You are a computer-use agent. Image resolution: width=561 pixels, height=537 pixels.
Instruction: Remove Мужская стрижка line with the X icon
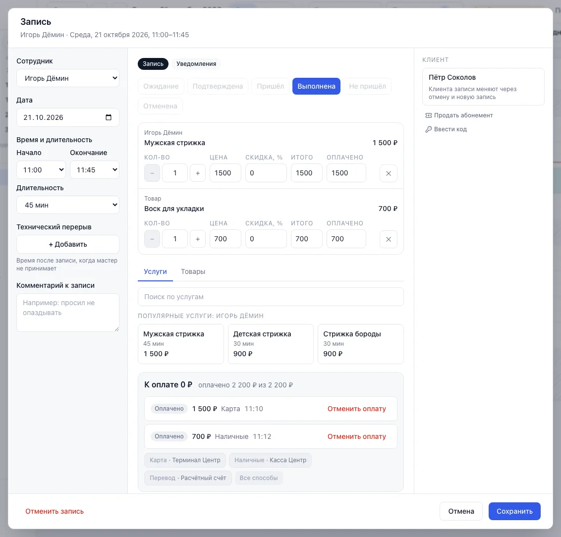click(388, 173)
